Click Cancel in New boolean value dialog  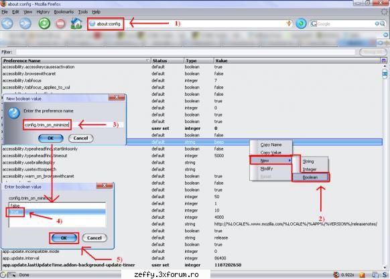(80, 138)
